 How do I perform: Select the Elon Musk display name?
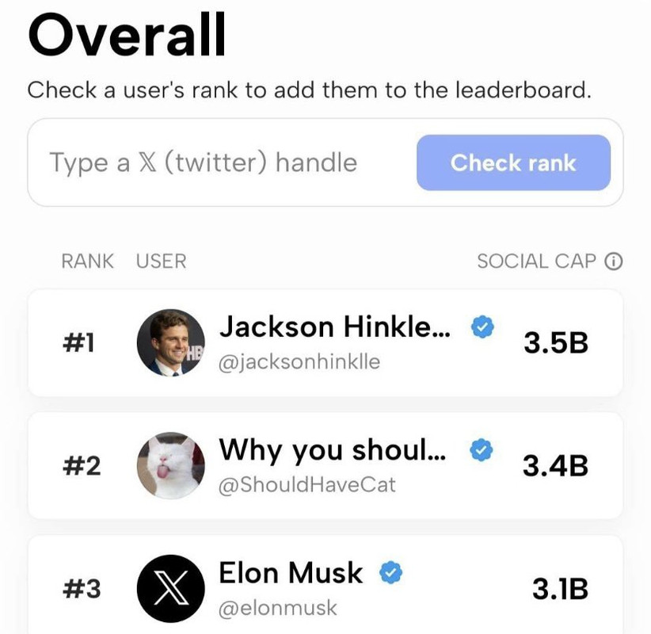291,572
